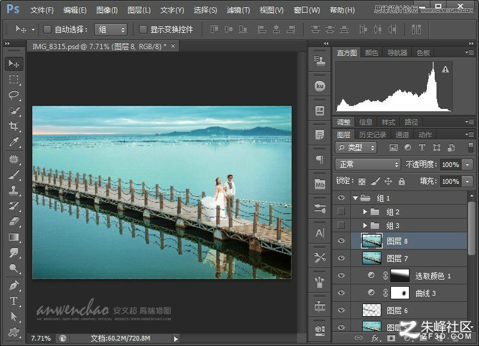Hide the 选取颜色 1 adjustment layer
479x346 pixels.
[x=341, y=275]
